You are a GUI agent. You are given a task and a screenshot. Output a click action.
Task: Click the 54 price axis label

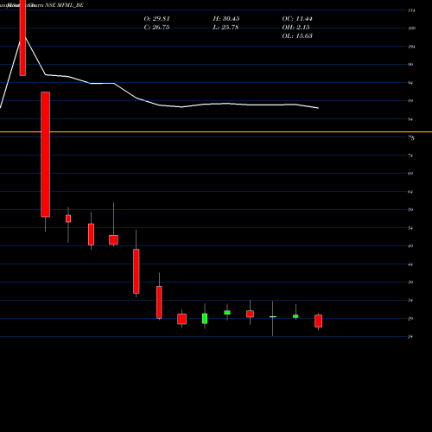click(410, 228)
